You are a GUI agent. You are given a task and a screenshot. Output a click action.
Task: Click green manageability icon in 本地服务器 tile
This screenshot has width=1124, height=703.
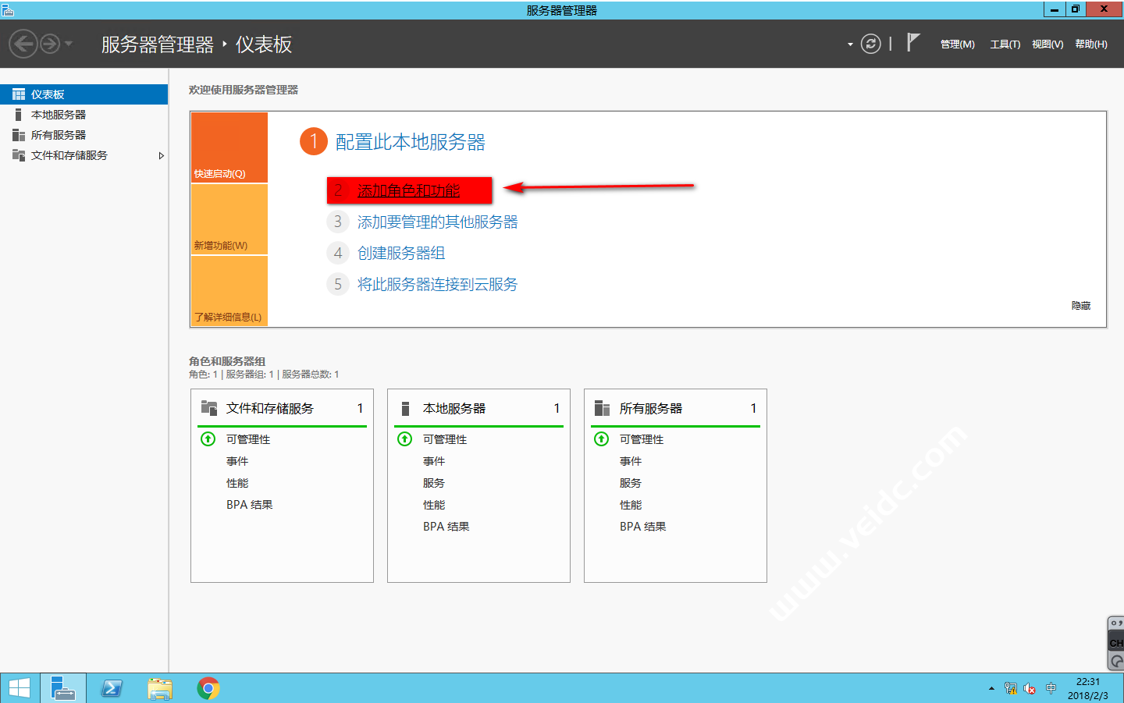coord(405,439)
